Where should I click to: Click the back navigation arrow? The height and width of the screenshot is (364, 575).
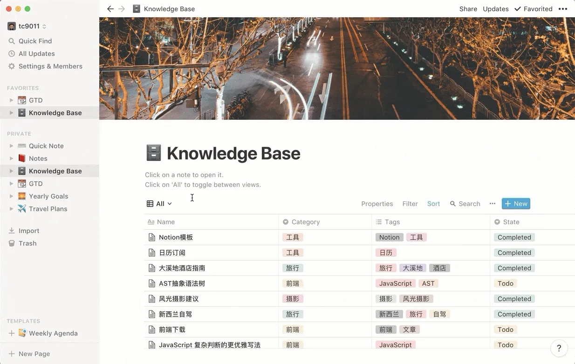tap(110, 9)
